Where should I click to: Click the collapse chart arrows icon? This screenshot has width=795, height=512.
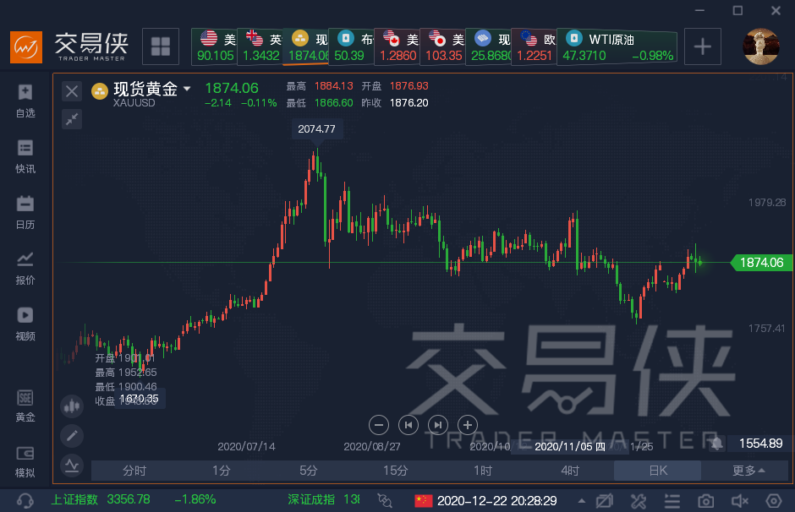[72, 119]
